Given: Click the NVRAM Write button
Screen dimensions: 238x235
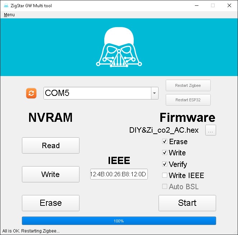Looking at the screenshot, I should tap(51, 174).
